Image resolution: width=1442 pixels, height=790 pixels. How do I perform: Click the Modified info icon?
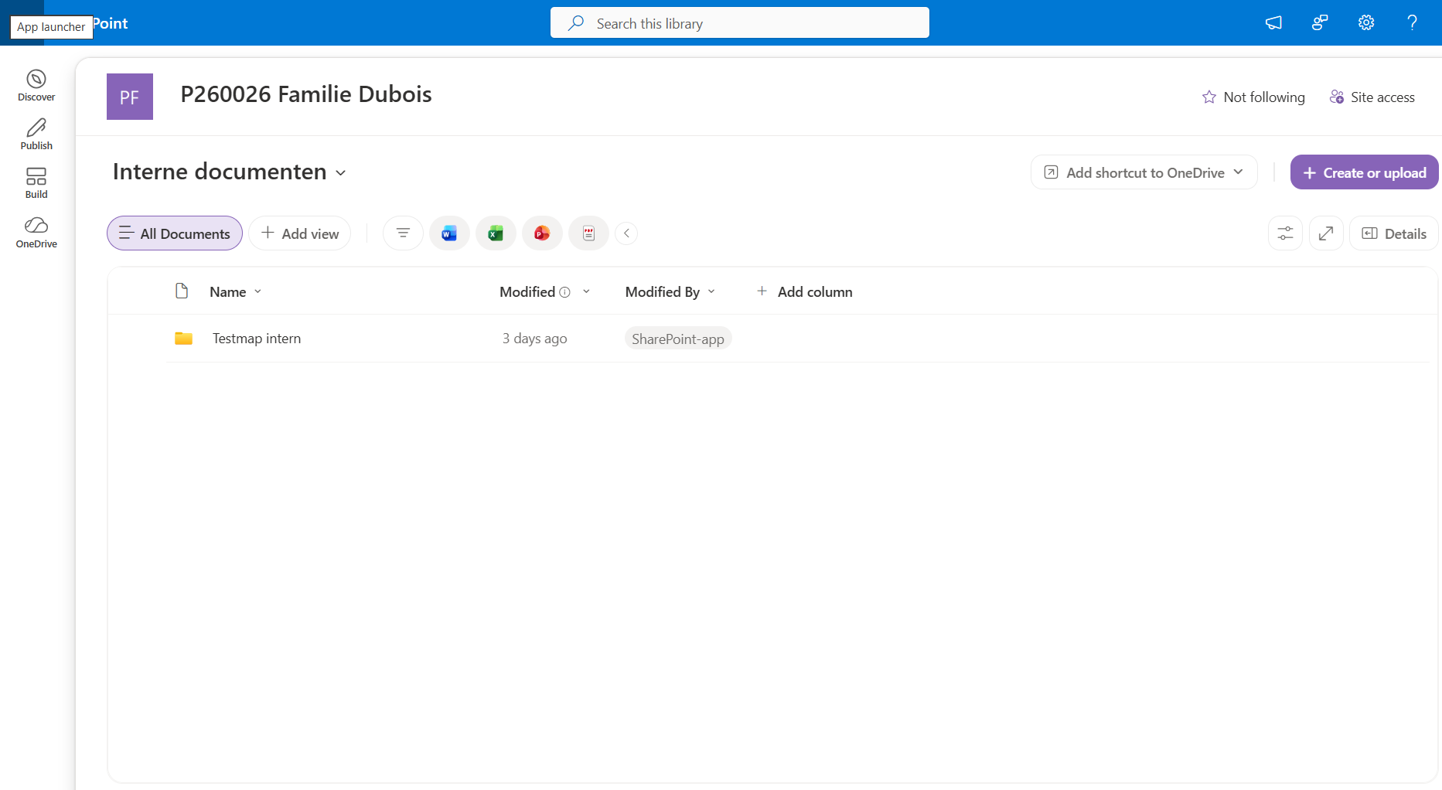tap(564, 292)
